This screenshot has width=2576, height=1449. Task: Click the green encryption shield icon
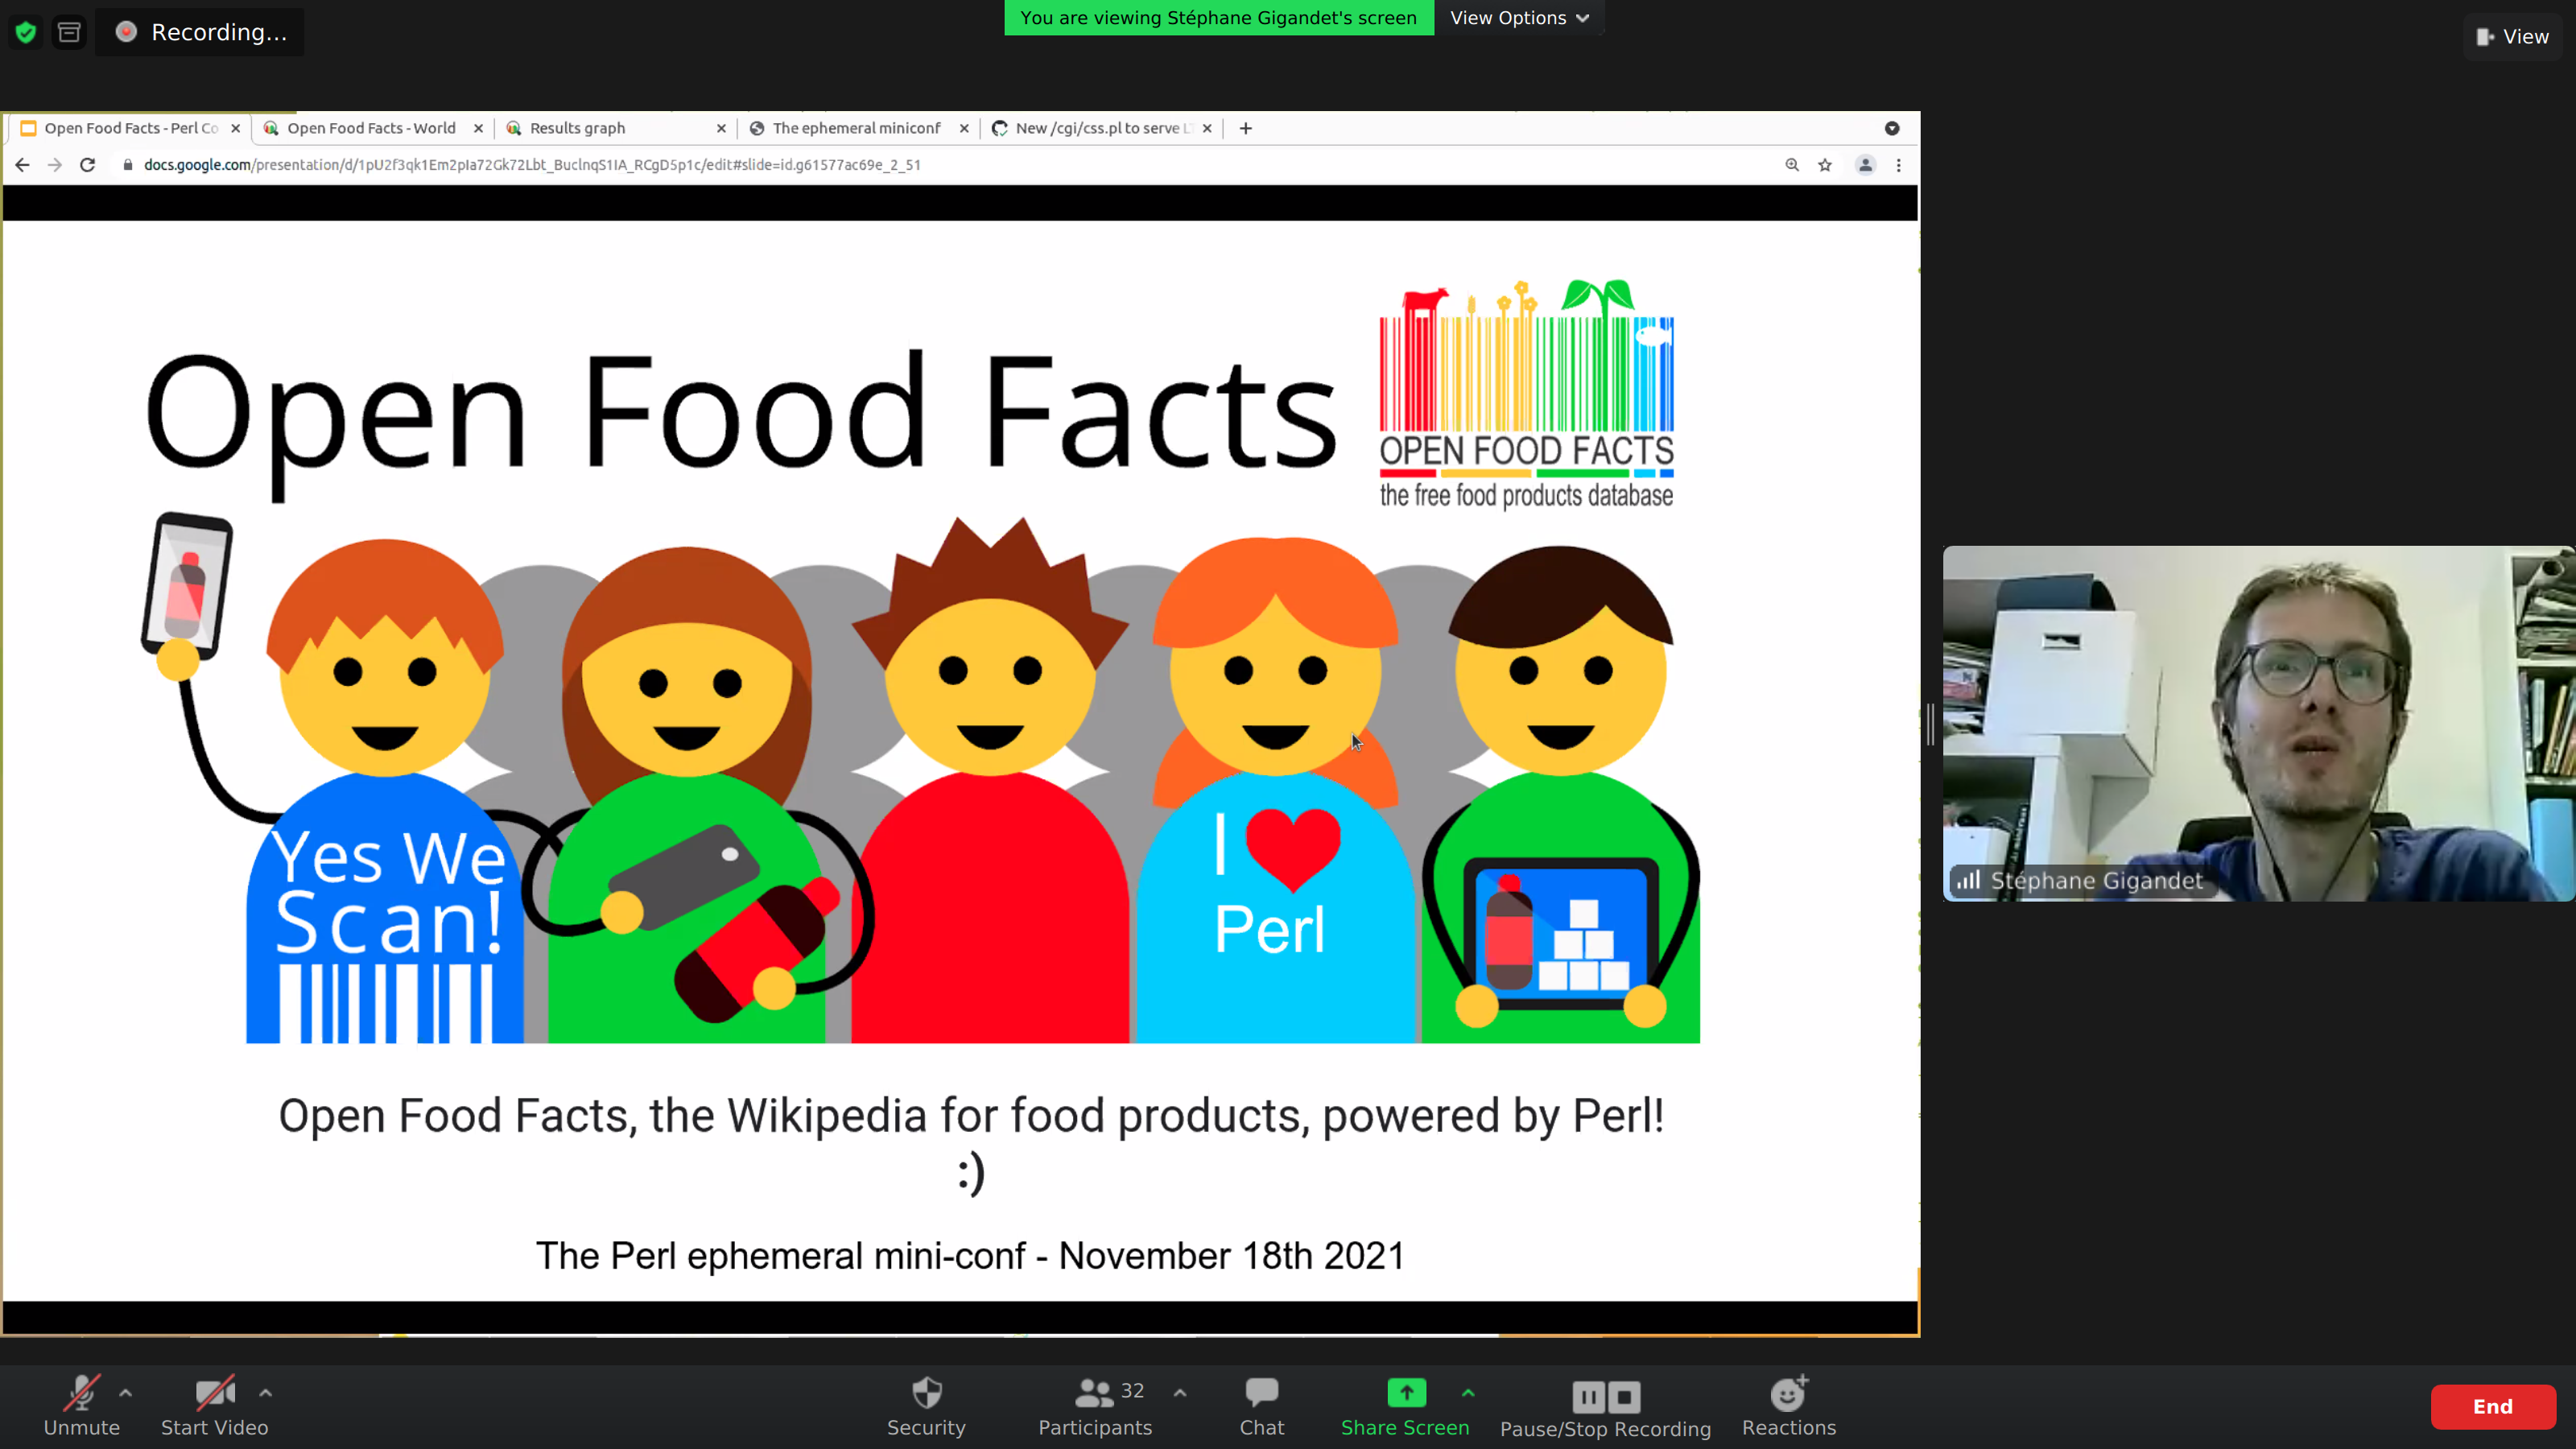[x=26, y=32]
